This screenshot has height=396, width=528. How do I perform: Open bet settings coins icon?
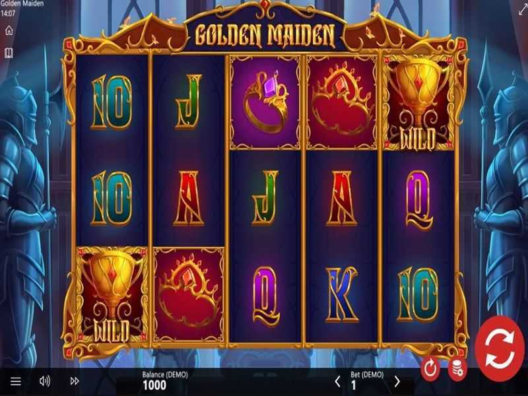click(457, 370)
